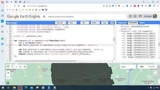Zoom in on the map

[8, 73]
